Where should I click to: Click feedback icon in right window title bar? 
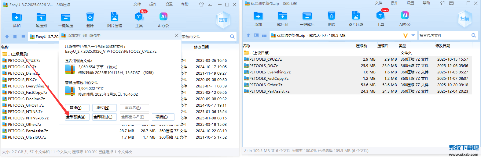pos(451,3)
